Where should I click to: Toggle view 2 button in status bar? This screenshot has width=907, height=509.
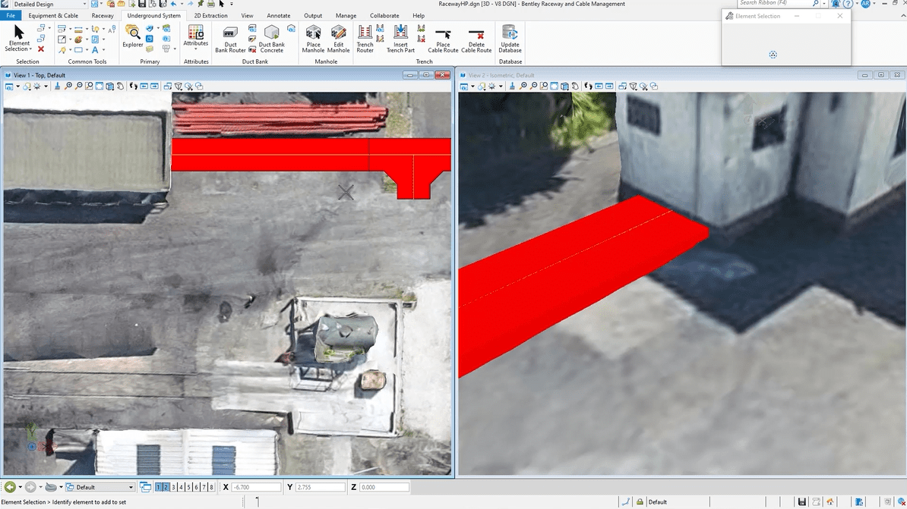pyautogui.click(x=166, y=487)
